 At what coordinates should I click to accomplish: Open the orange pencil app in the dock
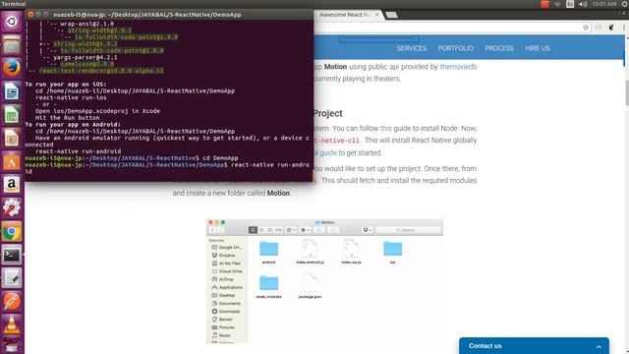click(x=12, y=302)
